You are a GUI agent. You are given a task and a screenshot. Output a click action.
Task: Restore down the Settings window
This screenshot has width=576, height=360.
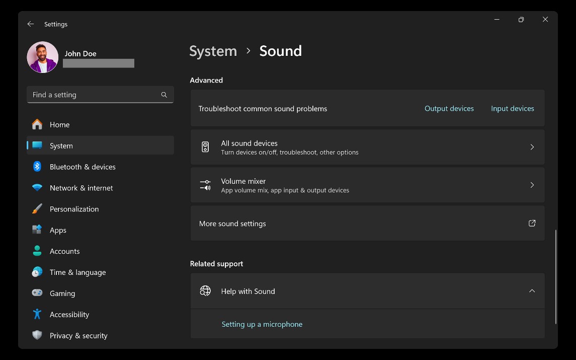click(521, 20)
